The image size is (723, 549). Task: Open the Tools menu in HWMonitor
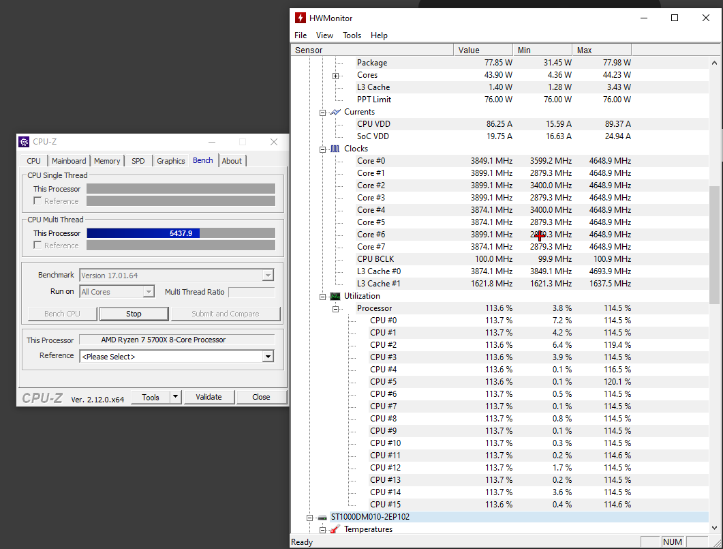352,35
